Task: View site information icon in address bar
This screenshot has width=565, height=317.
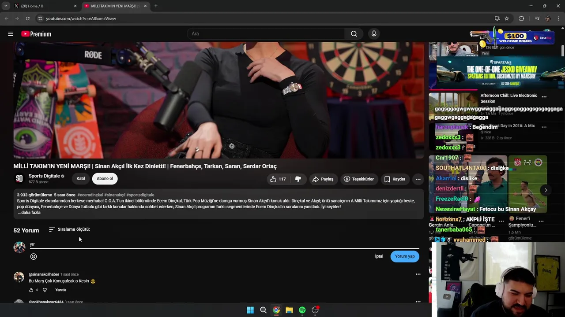Action: 40,18
